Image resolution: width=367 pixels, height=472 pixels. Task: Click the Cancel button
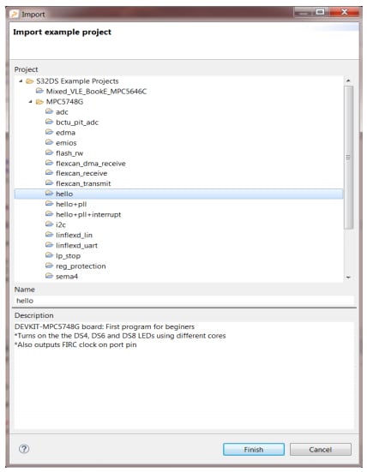tap(321, 449)
